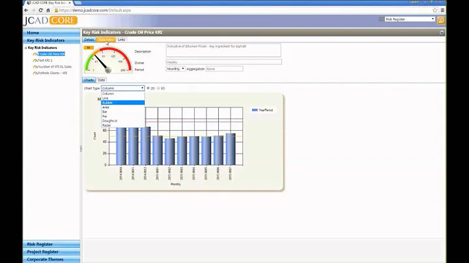Open the Key Risk Indicators navigation section
Image resolution: width=469 pixels, height=263 pixels.
pyautogui.click(x=51, y=40)
